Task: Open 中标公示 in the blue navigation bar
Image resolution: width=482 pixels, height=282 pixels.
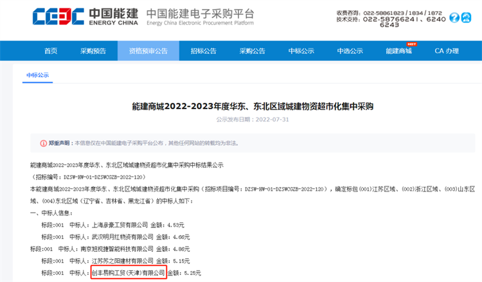Action: point(301,51)
